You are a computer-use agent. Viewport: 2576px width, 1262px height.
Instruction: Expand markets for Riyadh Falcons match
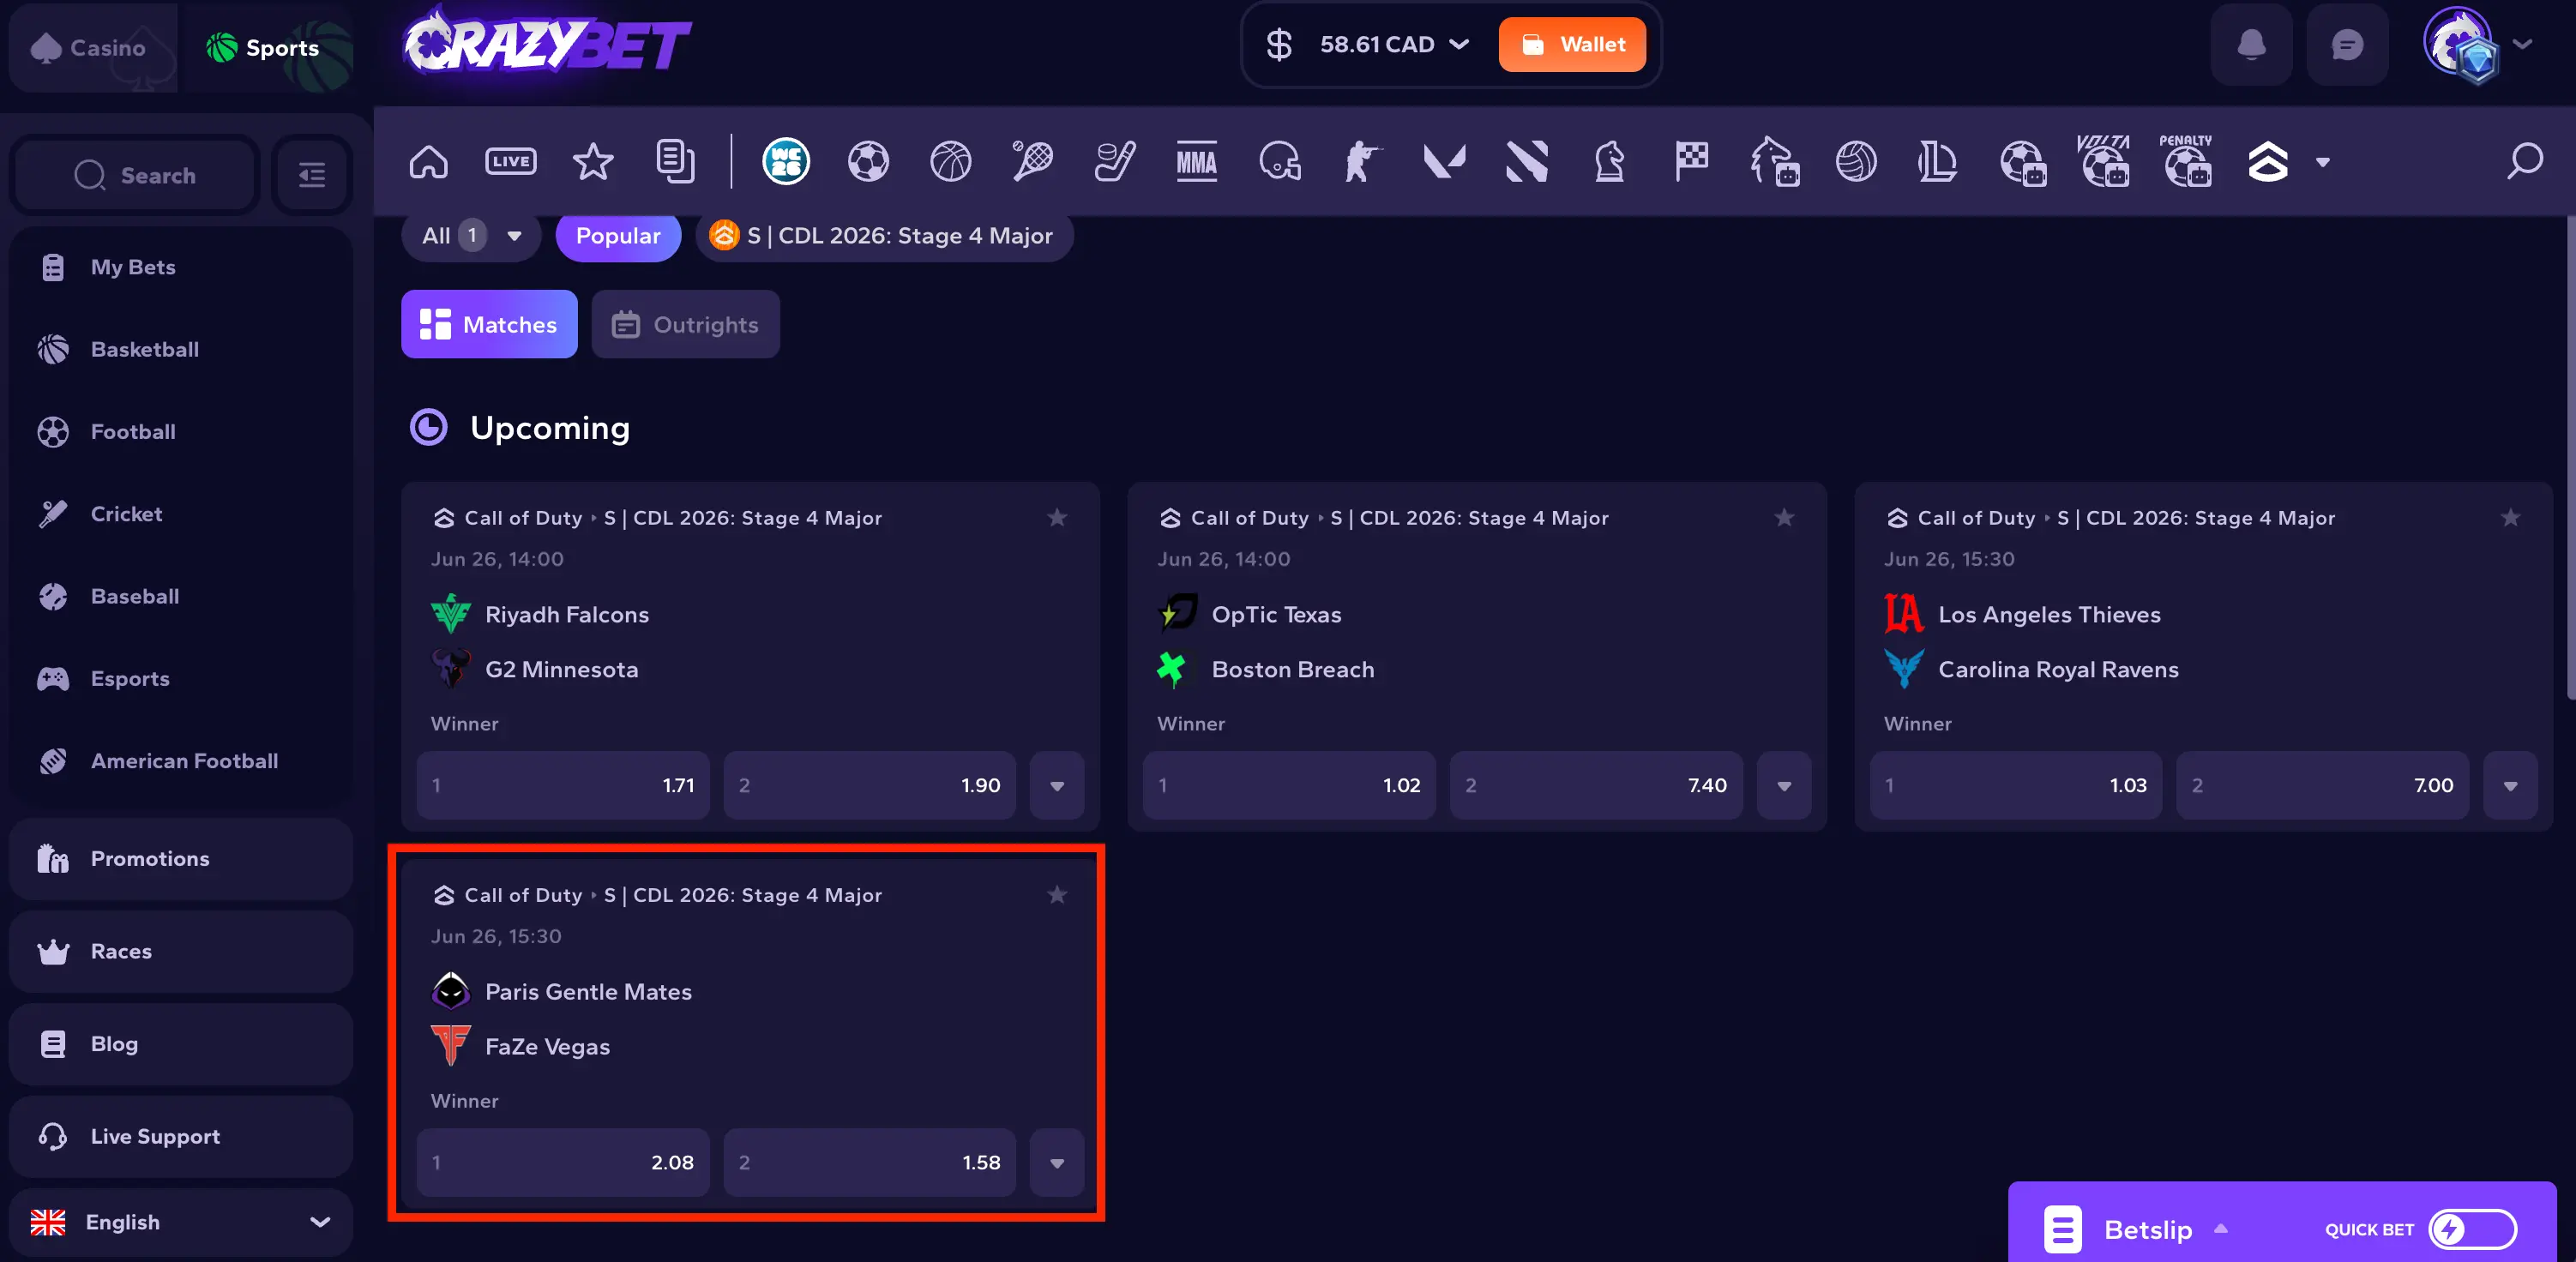click(x=1057, y=785)
